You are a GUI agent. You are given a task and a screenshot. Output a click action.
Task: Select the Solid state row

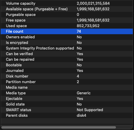67,104
